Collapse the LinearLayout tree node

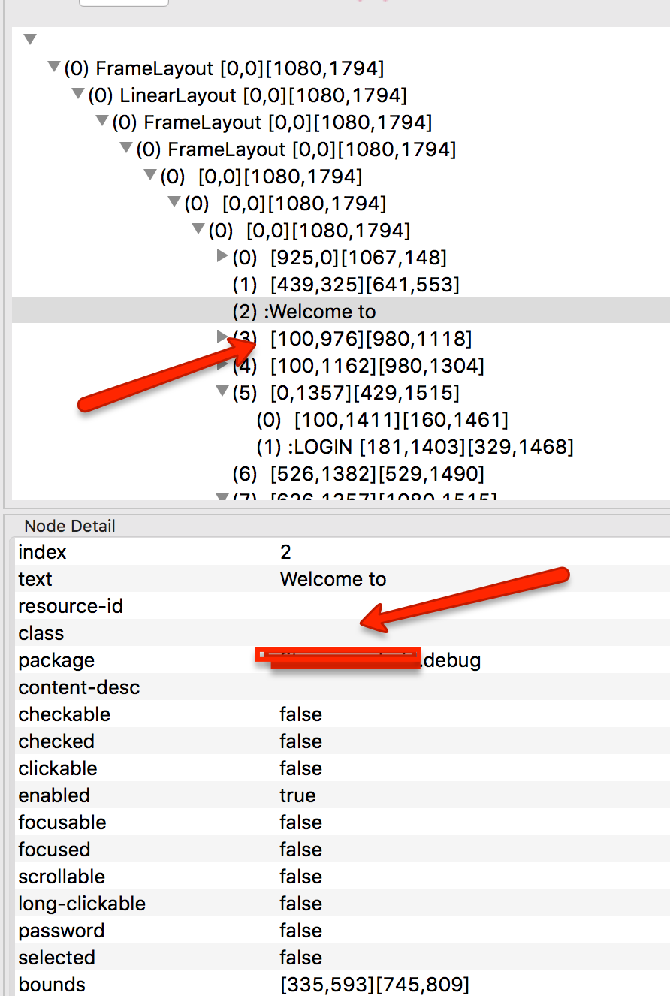coord(77,94)
